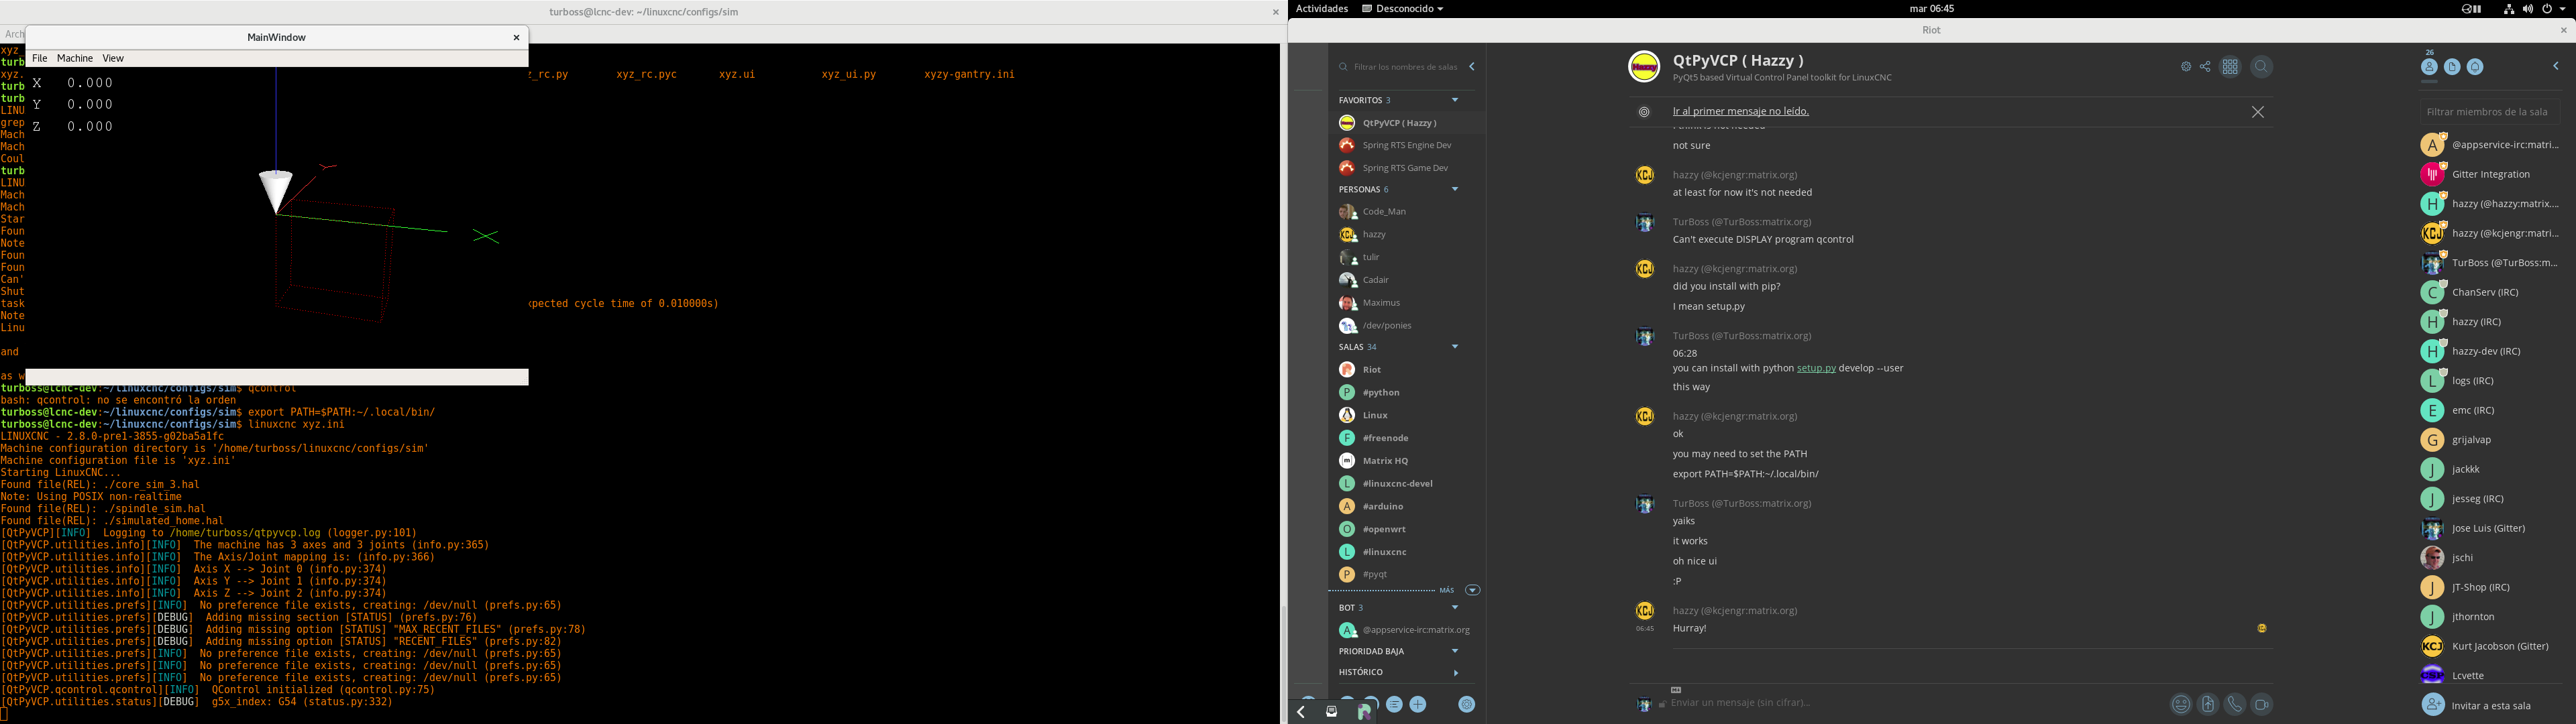
Task: Collapse the left room list chevron
Action: coord(1472,67)
